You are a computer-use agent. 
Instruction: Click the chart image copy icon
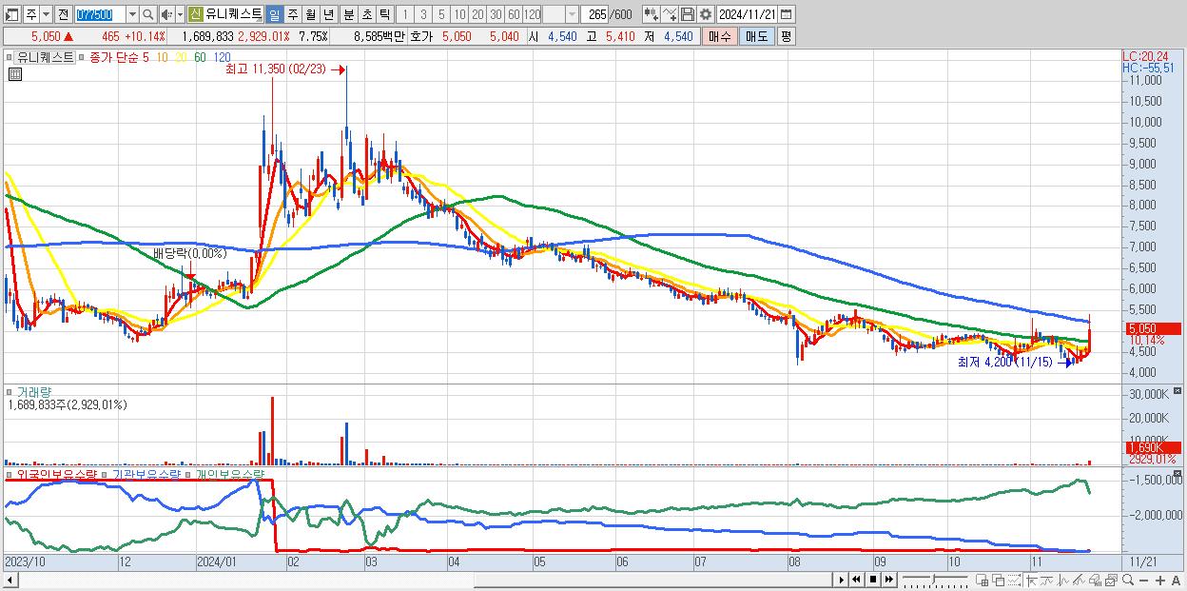1112,580
